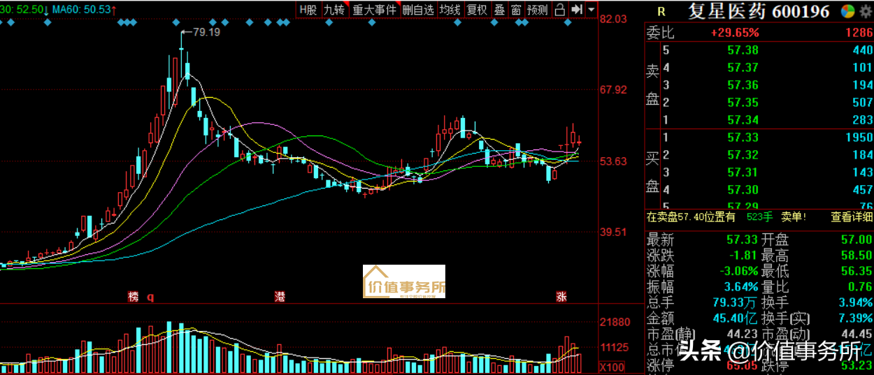Viewport: 874px width, 375px height.
Task: Click the 量比 value 0.76
Action: [860, 287]
